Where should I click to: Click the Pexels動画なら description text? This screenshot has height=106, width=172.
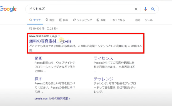click(x=55, y=67)
